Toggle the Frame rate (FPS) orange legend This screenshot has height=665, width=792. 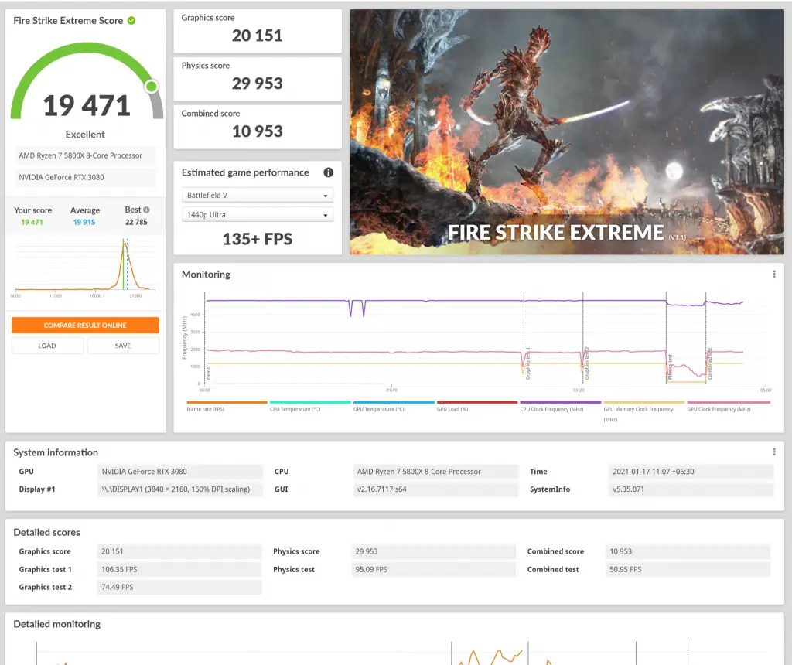pos(227,402)
